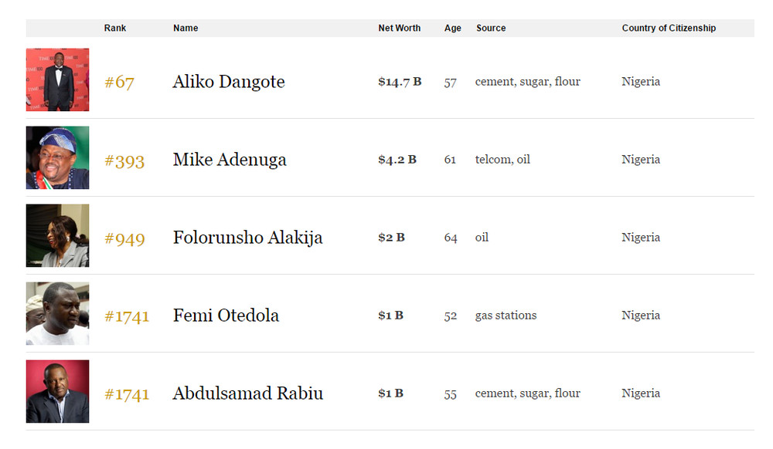The height and width of the screenshot is (449, 773).
Task: Sort the list by Rank column header
Action: tap(115, 28)
